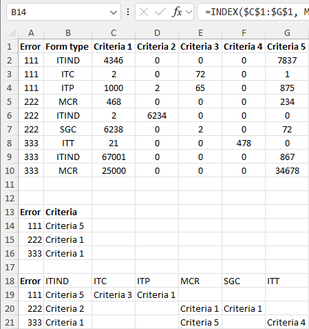Click cell with value 67001

tap(114, 157)
